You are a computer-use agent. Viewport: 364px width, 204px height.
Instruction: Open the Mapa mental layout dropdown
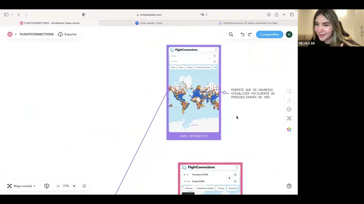coord(21,186)
